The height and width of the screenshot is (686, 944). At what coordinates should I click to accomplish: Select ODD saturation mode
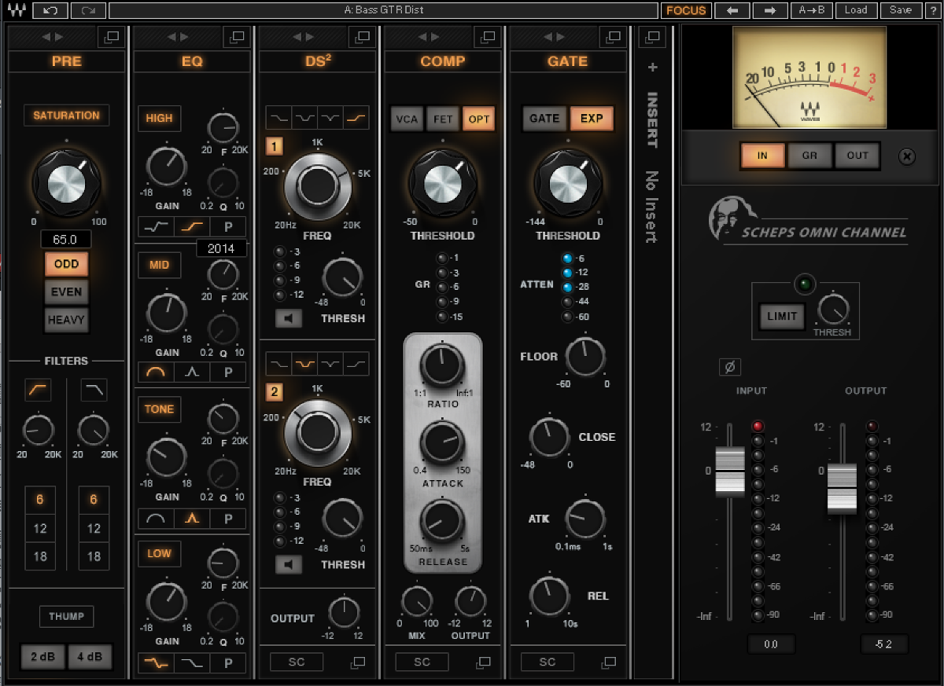pyautogui.click(x=66, y=264)
